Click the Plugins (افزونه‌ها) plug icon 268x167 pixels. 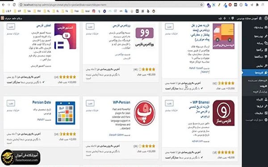(x=266, y=73)
